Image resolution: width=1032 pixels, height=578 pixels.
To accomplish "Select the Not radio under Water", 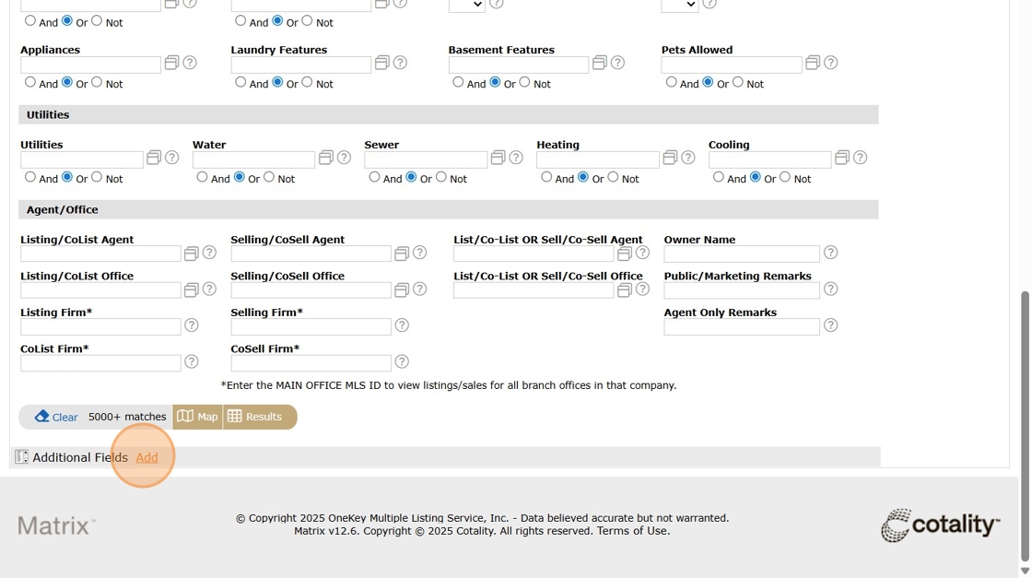I will (269, 177).
